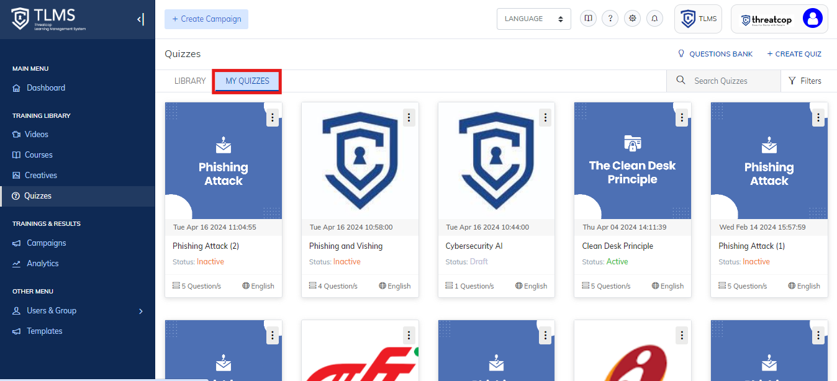This screenshot has height=381, width=837.
Task: Expand the Users & Group submenu chevron
Action: click(x=141, y=311)
